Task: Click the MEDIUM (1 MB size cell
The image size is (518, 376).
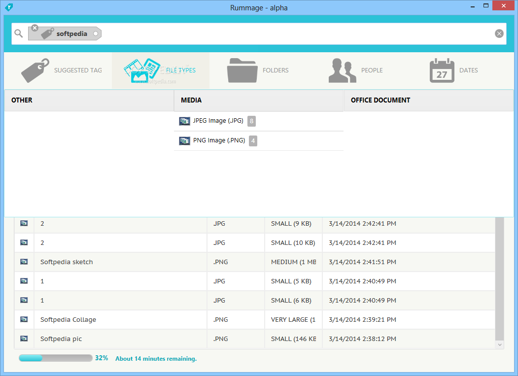Action: tap(293, 262)
